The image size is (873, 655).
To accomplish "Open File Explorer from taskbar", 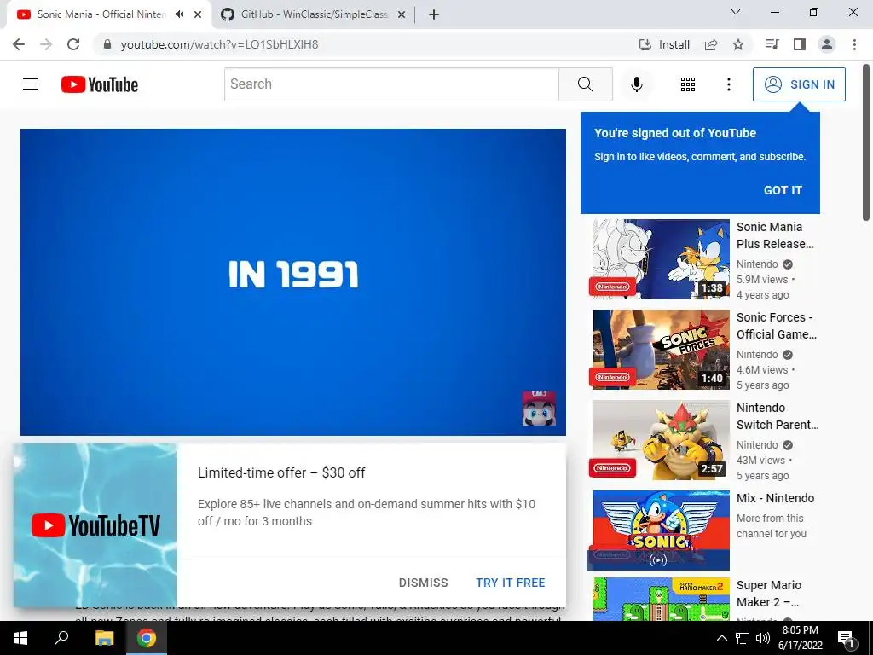I will coord(104,638).
